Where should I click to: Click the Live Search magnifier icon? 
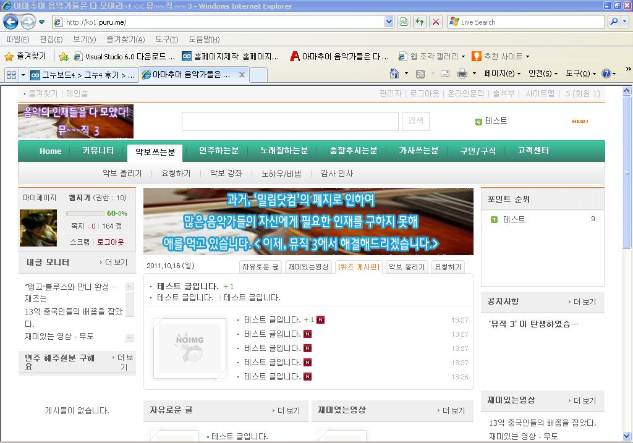tap(613, 22)
